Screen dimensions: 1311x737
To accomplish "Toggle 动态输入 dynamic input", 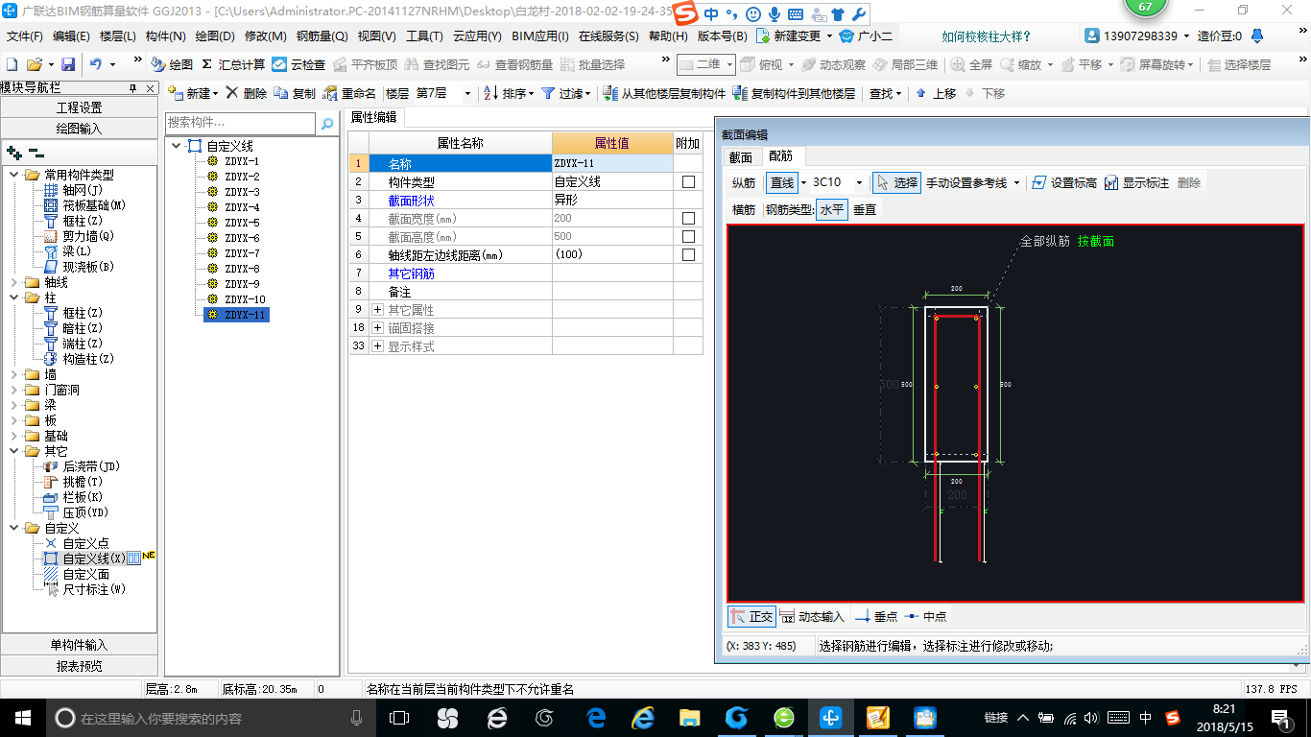I will (812, 616).
